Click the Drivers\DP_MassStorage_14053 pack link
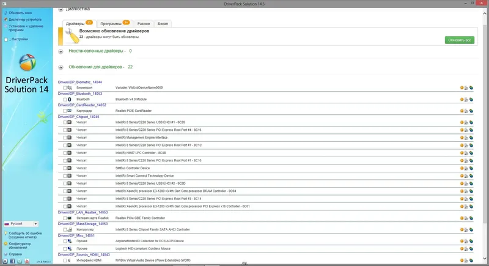The width and height of the screenshot is (489, 266). tap(83, 224)
